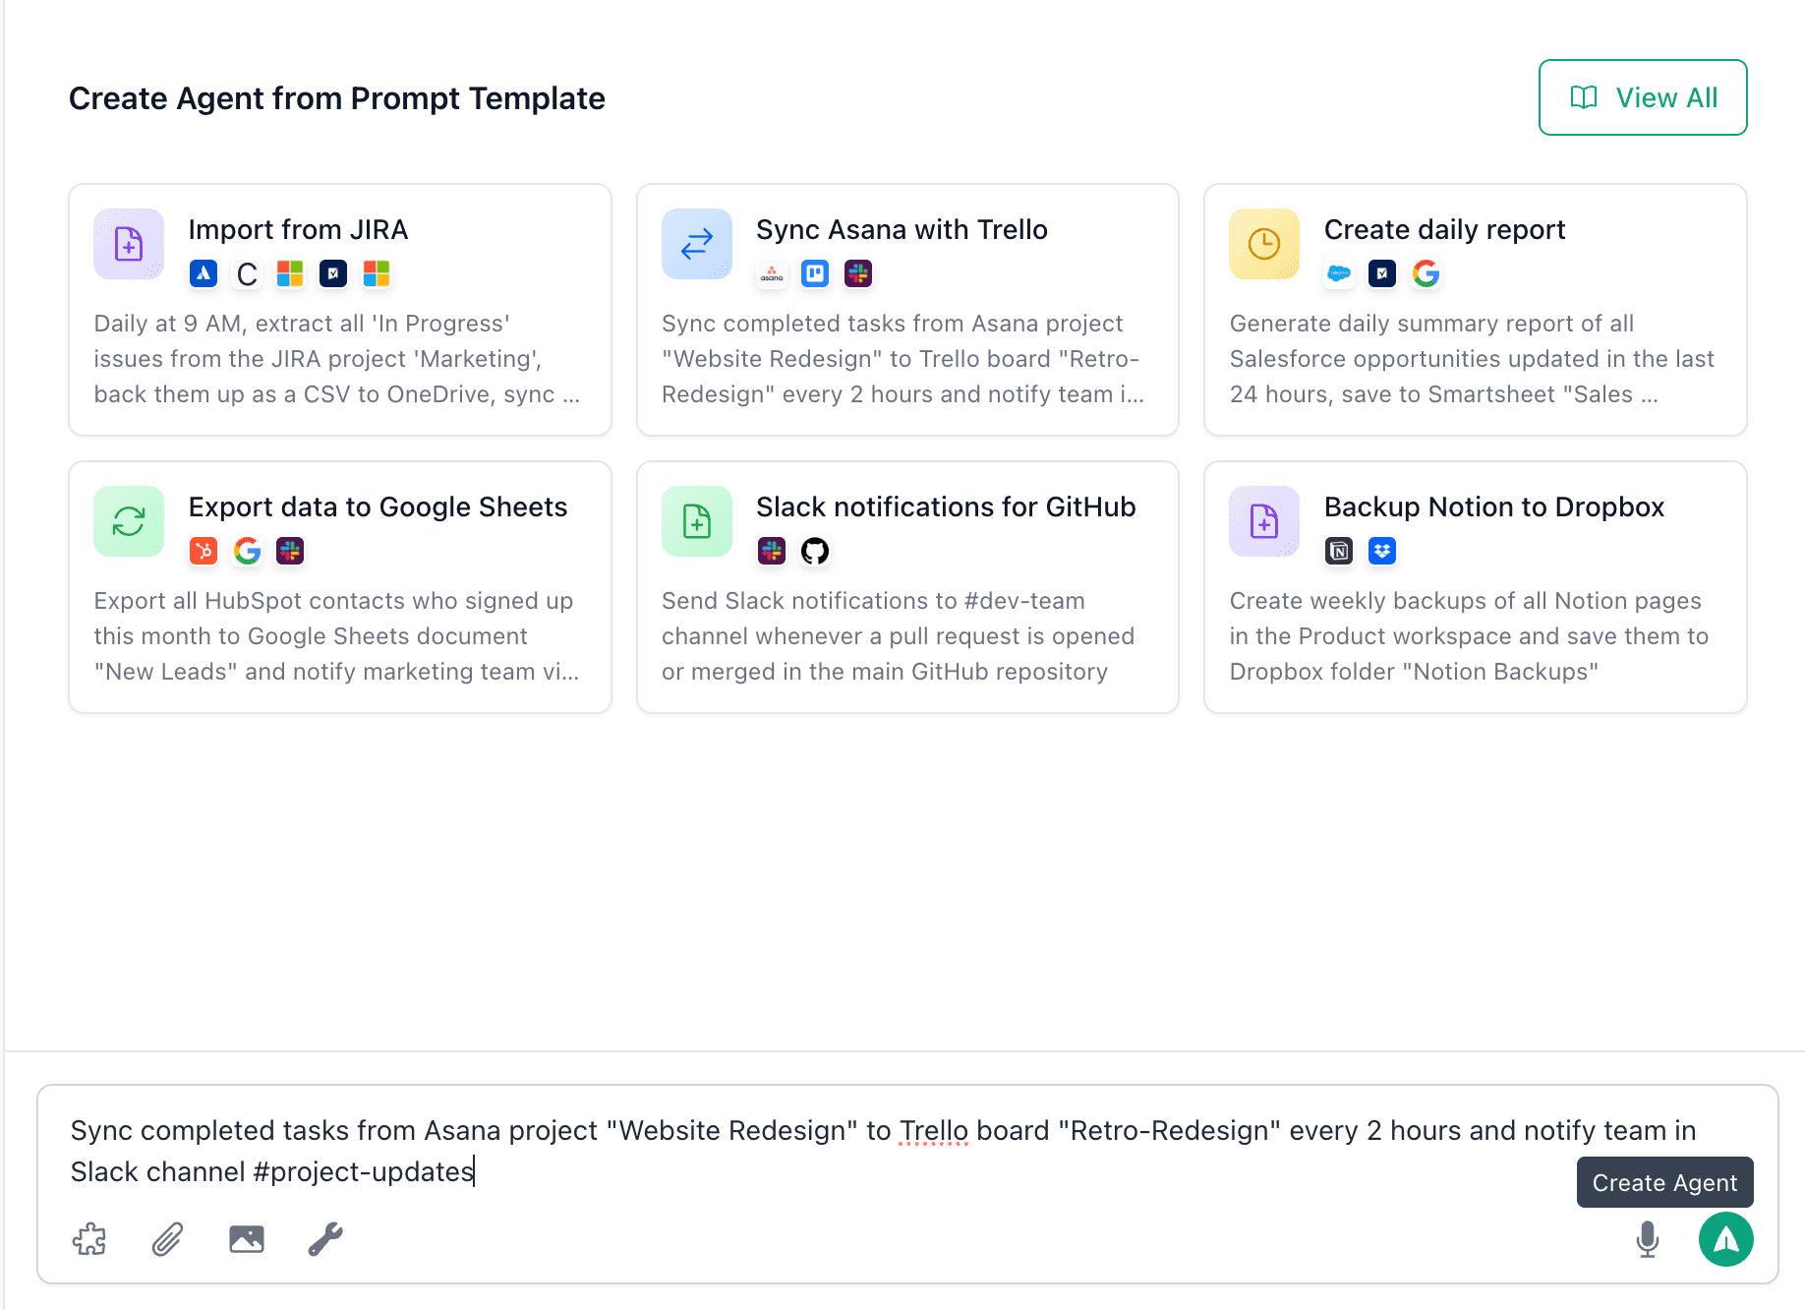
Task: Attach a file with the paperclip icon
Action: (168, 1239)
